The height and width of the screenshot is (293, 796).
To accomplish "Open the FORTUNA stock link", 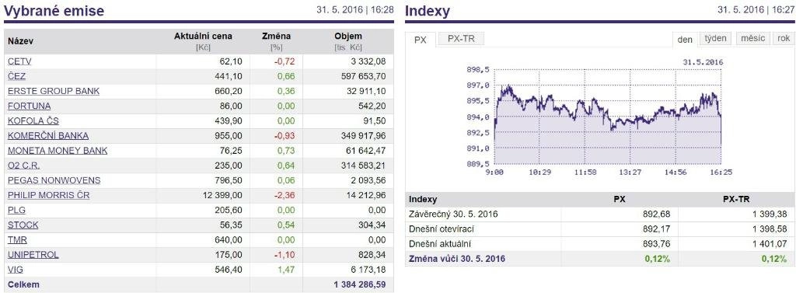I will click(x=29, y=106).
